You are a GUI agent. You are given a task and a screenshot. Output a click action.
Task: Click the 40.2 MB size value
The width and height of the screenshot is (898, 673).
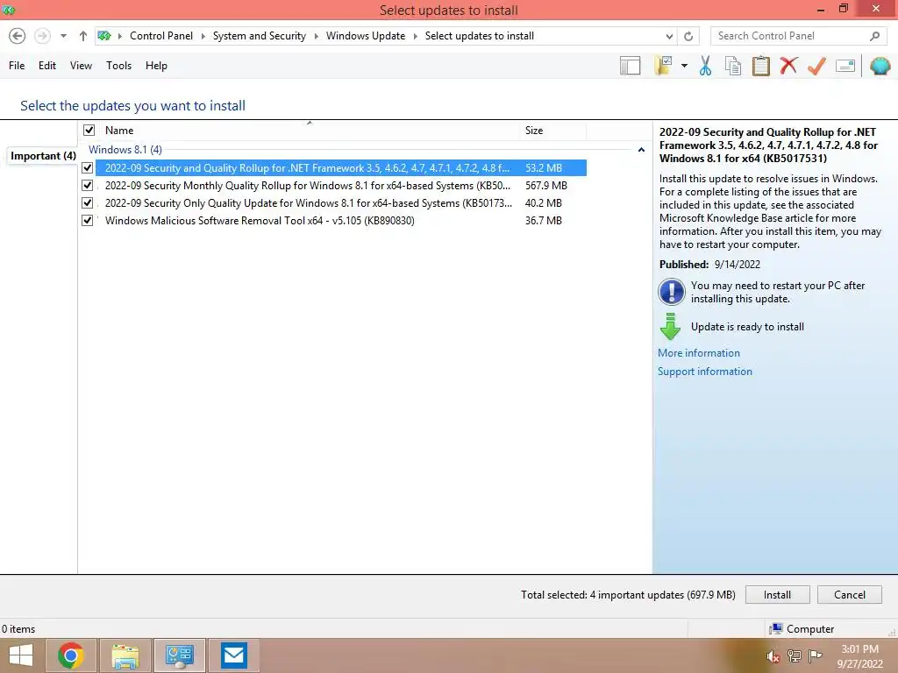tap(544, 203)
